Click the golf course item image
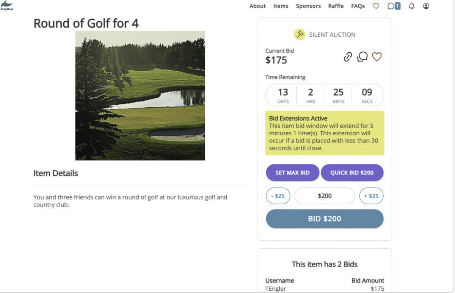The width and height of the screenshot is (455, 293). (x=140, y=96)
